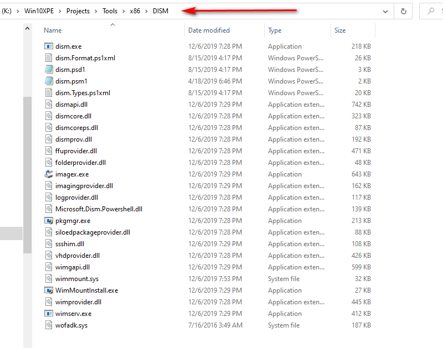The image size is (443, 348).
Task: Navigate to Win10XPE in breadcrumb
Action: (x=39, y=11)
